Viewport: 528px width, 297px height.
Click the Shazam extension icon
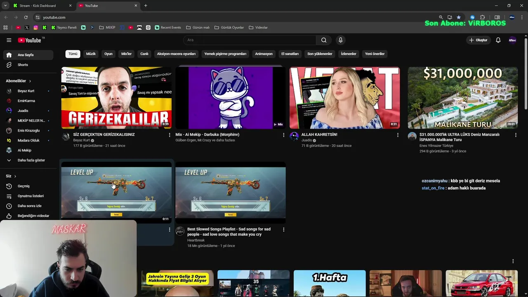pyautogui.click(x=473, y=17)
